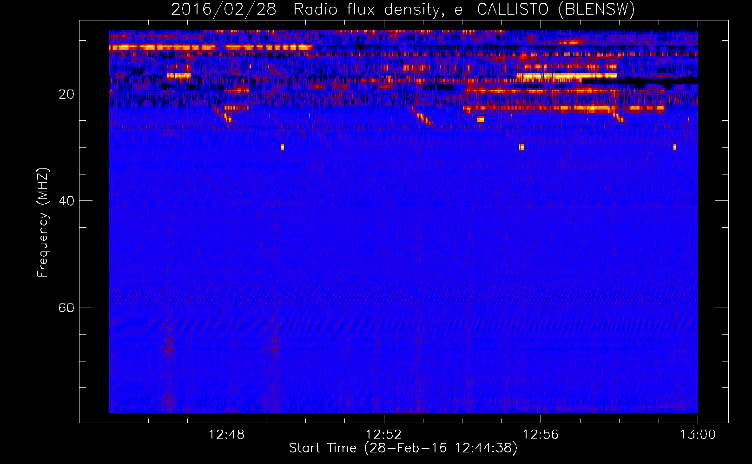Select the 13:00 time tick label
This screenshot has height=464, width=752.
click(x=698, y=435)
